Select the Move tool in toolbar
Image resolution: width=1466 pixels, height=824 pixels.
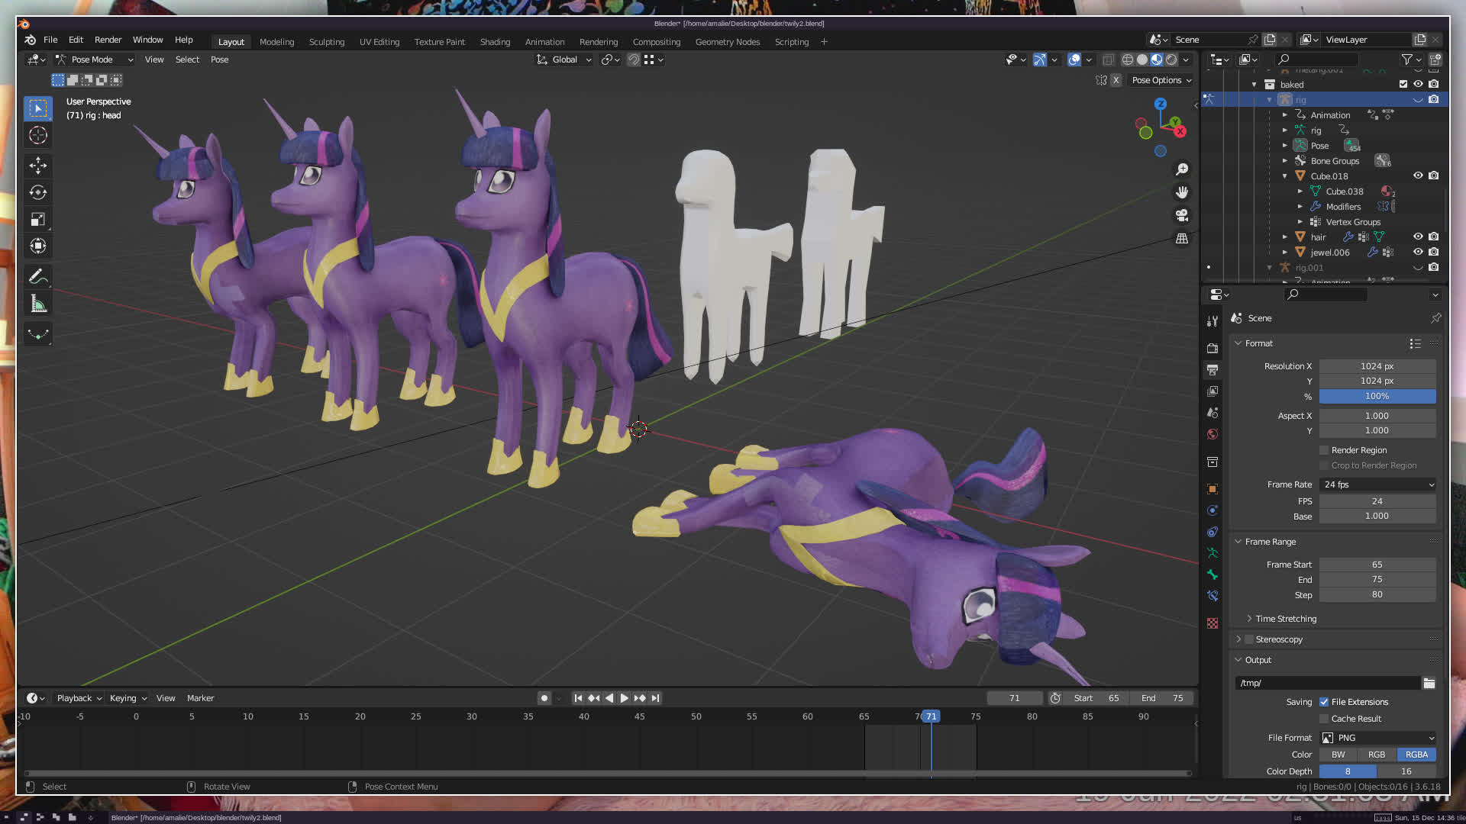(x=38, y=166)
